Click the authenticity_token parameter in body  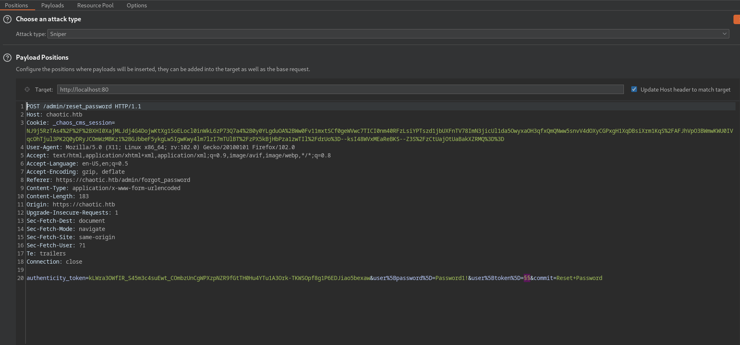coord(198,278)
